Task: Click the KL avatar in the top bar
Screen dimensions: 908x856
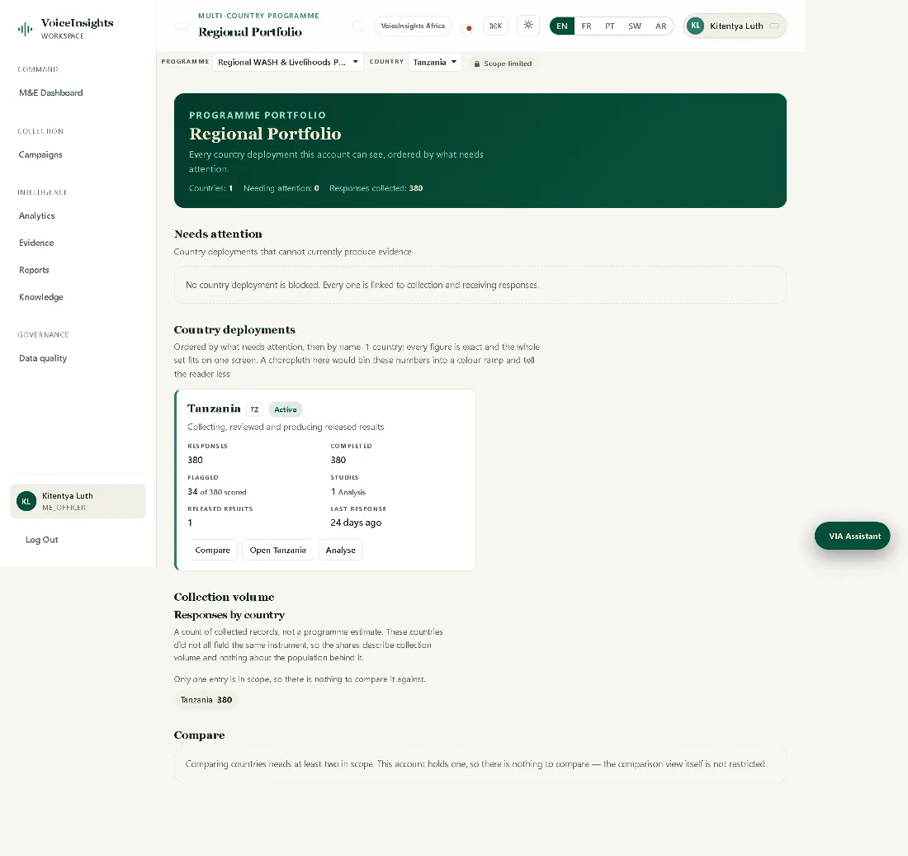Action: pyautogui.click(x=696, y=26)
